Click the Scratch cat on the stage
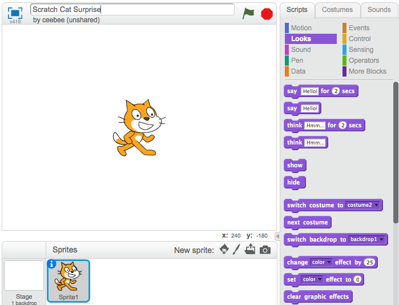The image size is (399, 305). click(139, 127)
